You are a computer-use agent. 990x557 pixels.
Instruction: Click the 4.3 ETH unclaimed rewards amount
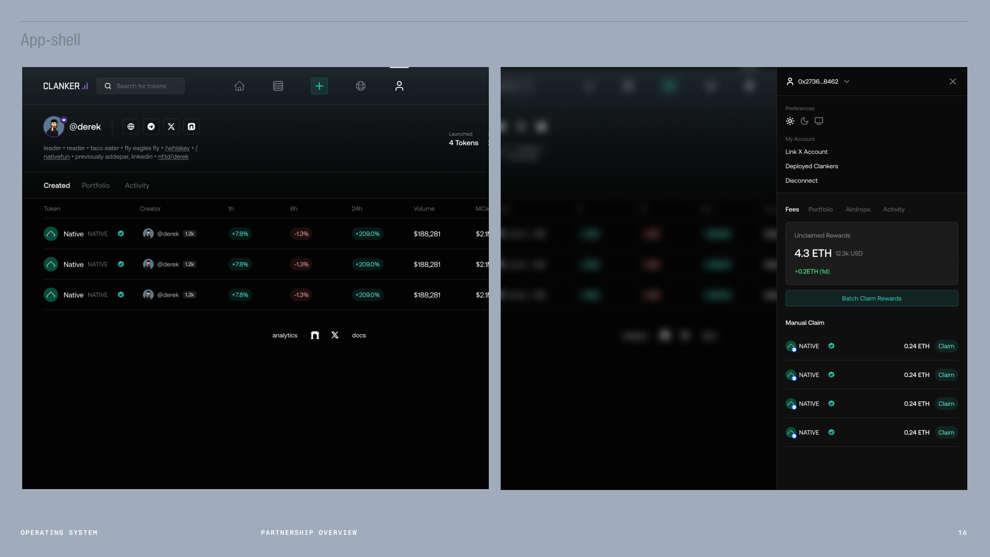[x=813, y=253]
